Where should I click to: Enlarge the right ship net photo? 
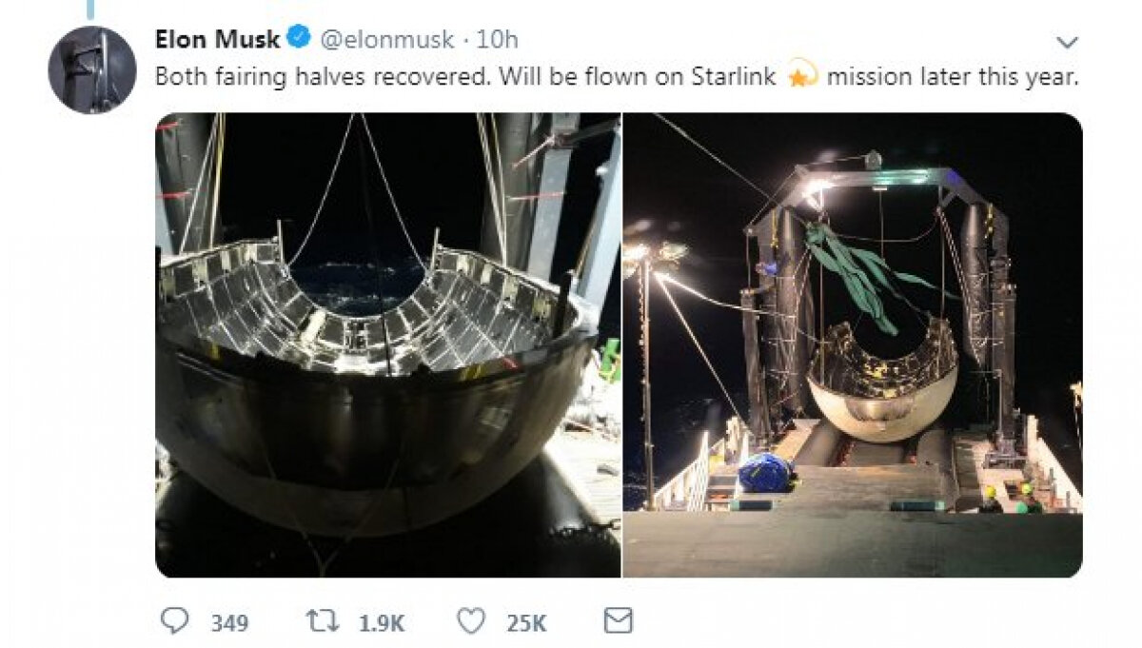[853, 344]
